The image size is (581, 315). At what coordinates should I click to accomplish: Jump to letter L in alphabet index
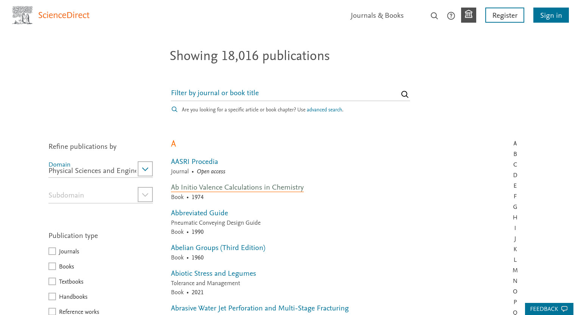[x=515, y=260]
